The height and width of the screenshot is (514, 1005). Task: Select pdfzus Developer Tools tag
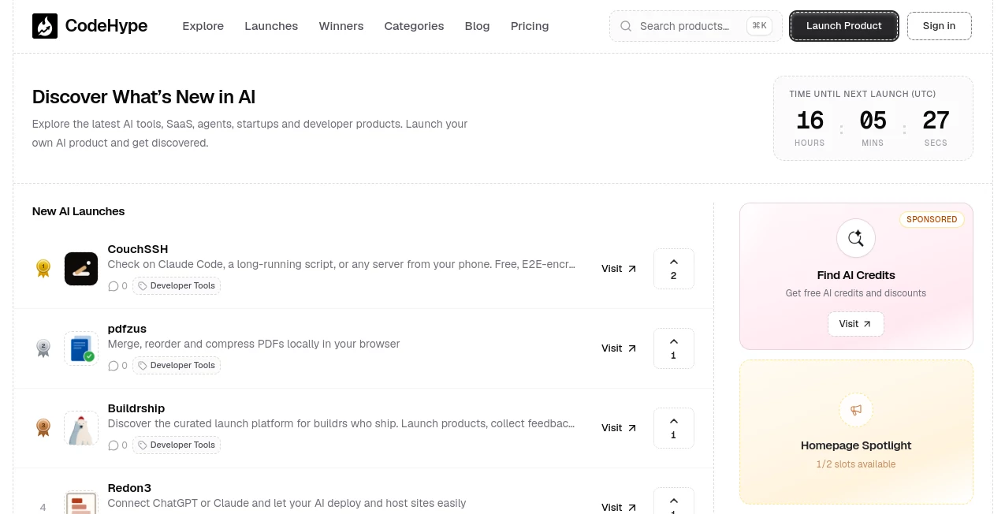[x=177, y=366]
